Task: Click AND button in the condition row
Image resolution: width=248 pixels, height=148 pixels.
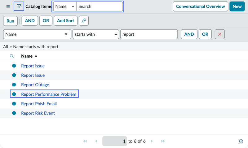Action: coord(189,34)
